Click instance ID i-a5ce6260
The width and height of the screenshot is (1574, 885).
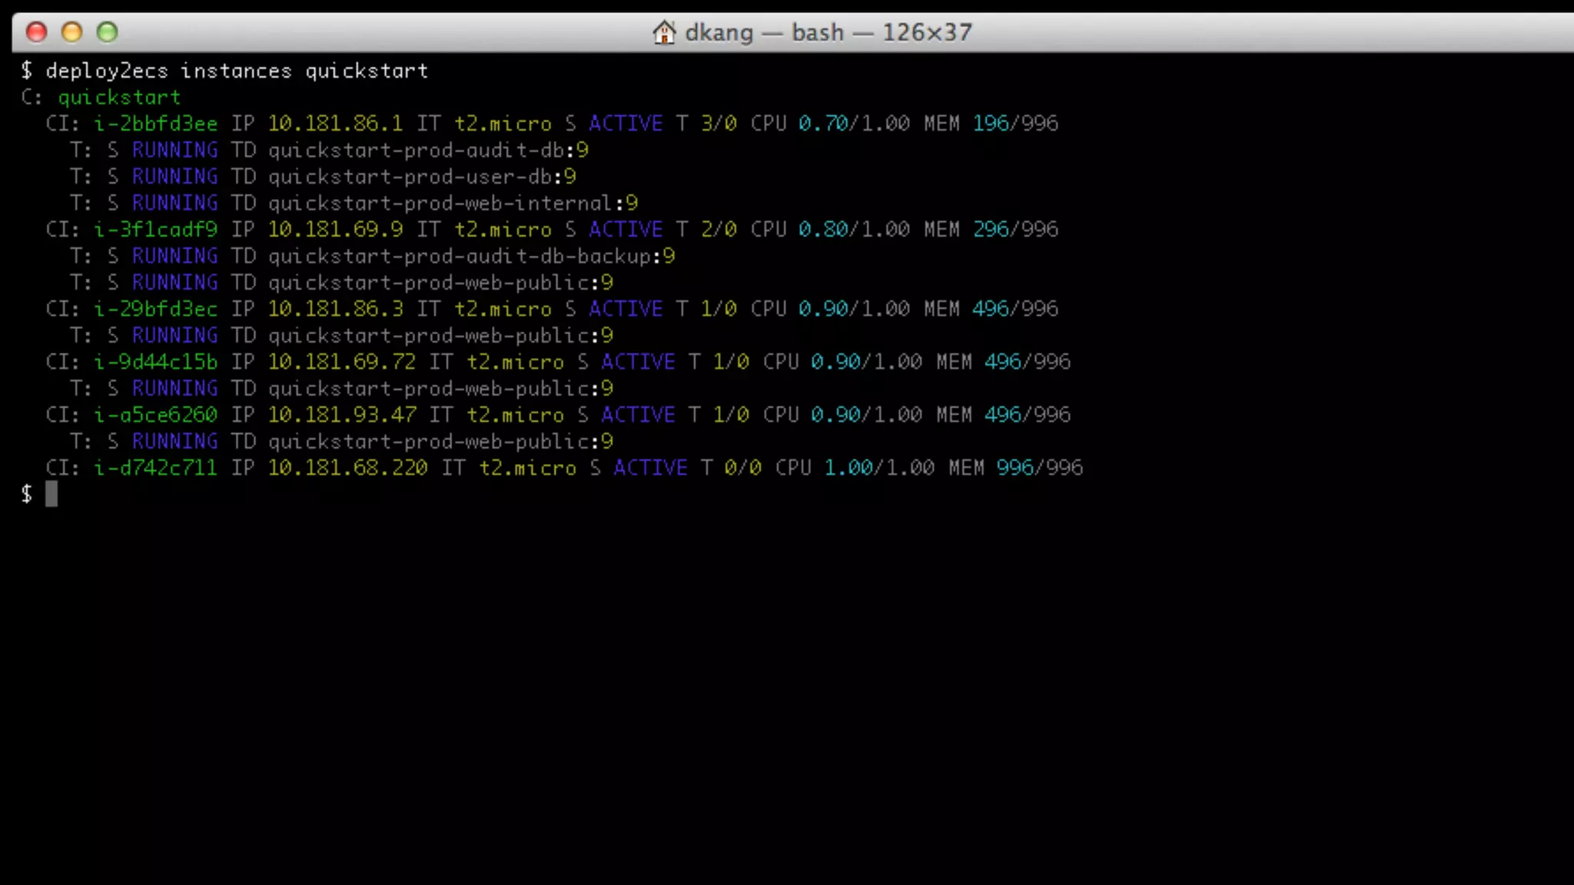pos(155,415)
